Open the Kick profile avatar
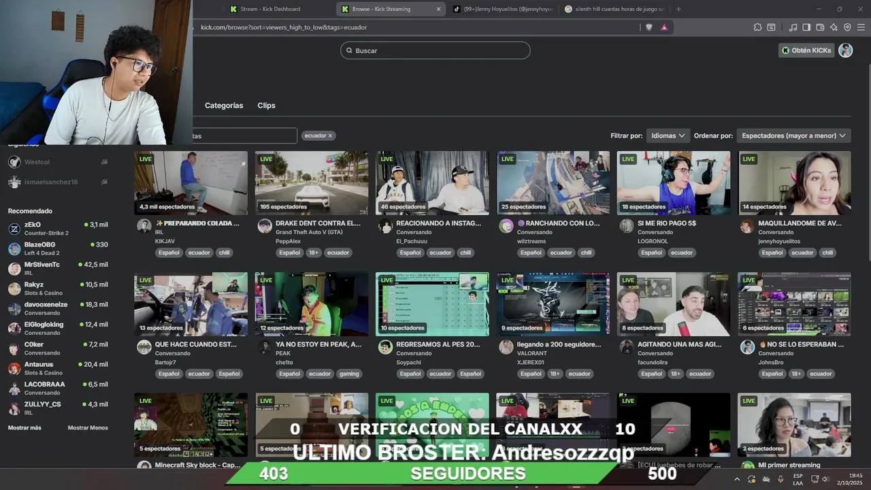Image resolution: width=871 pixels, height=490 pixels. [x=845, y=50]
